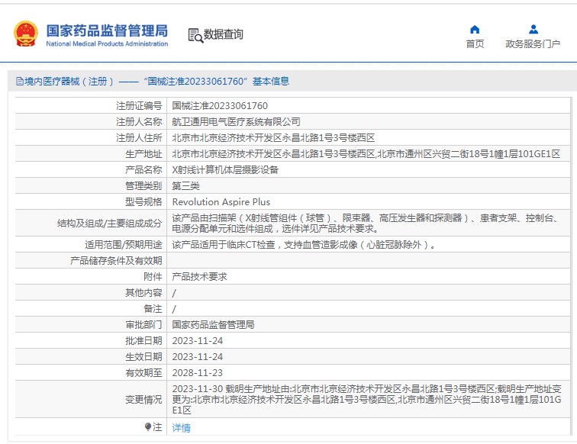Click the bulb icon next to 注
Image resolution: width=577 pixels, height=444 pixels.
[x=148, y=427]
